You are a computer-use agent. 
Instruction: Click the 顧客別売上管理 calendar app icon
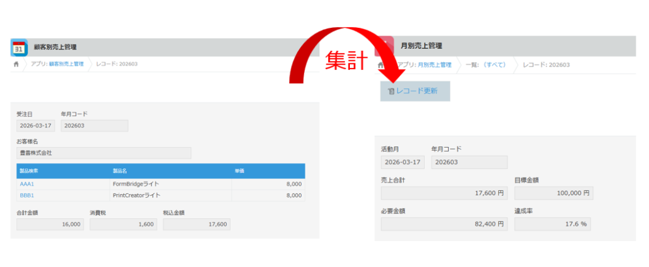click(x=19, y=47)
